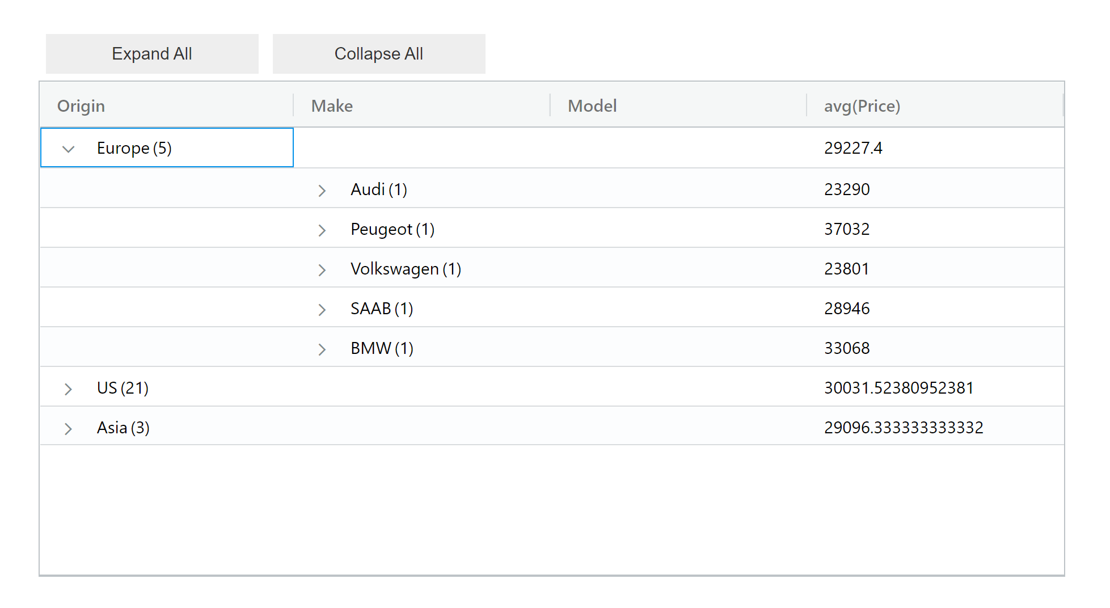Select the Asia (3) row

pyautogui.click(x=123, y=428)
